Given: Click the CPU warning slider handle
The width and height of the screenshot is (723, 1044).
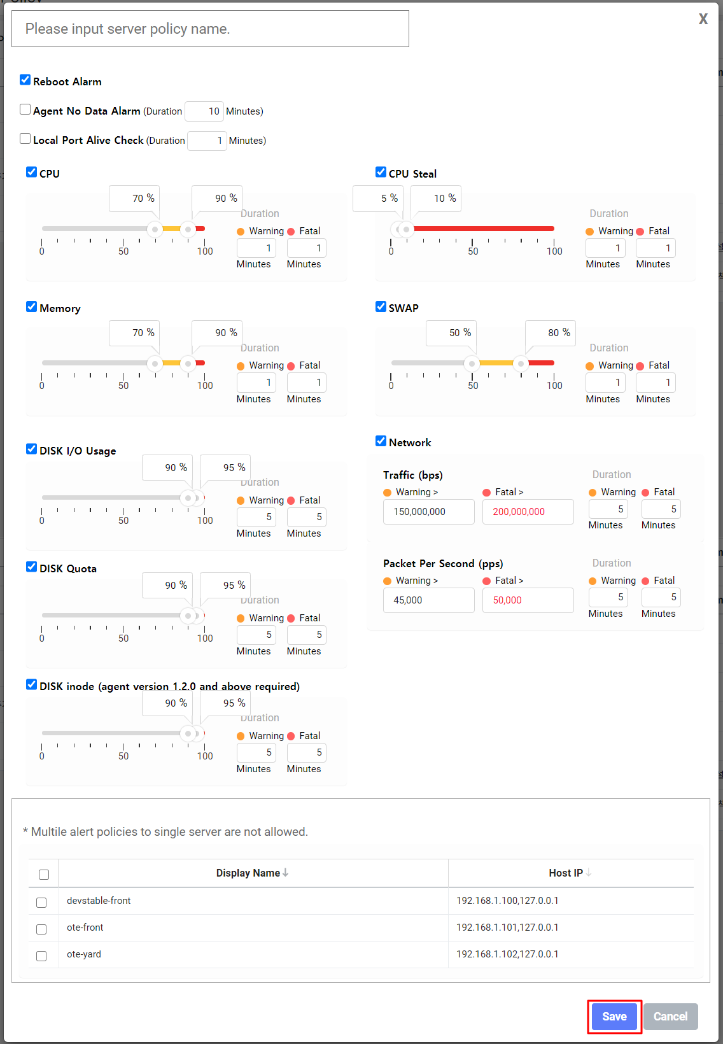Looking at the screenshot, I should point(155,229).
